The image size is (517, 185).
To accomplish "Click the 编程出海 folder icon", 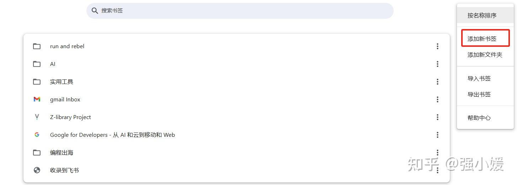I will click(x=37, y=153).
